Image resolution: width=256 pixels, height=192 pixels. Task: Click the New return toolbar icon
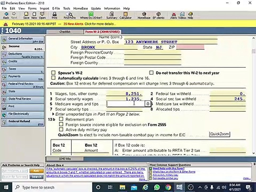click(x=34, y=15)
